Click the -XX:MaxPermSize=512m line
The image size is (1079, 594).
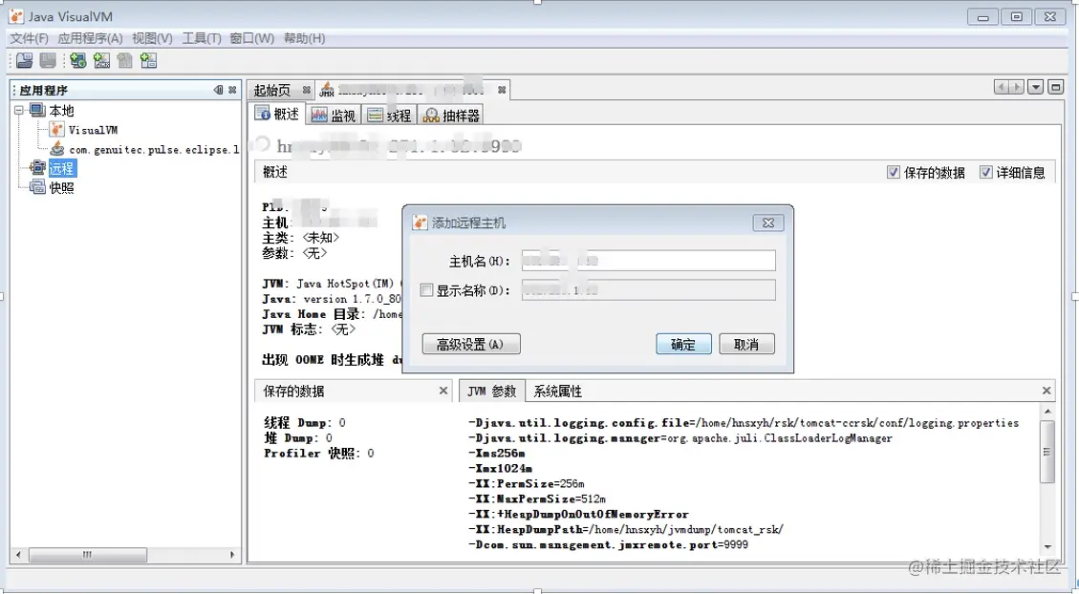(537, 499)
